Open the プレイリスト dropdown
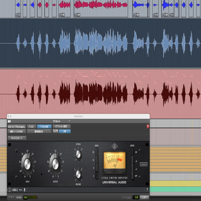 [32, 127]
